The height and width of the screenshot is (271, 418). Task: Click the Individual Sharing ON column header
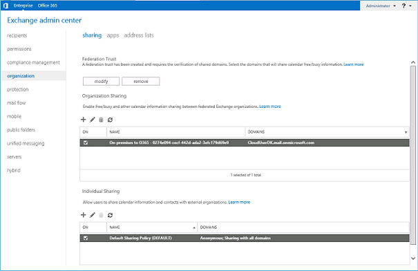[x=93, y=227]
